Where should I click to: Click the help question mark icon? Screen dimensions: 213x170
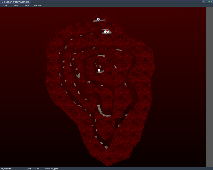point(203,2)
